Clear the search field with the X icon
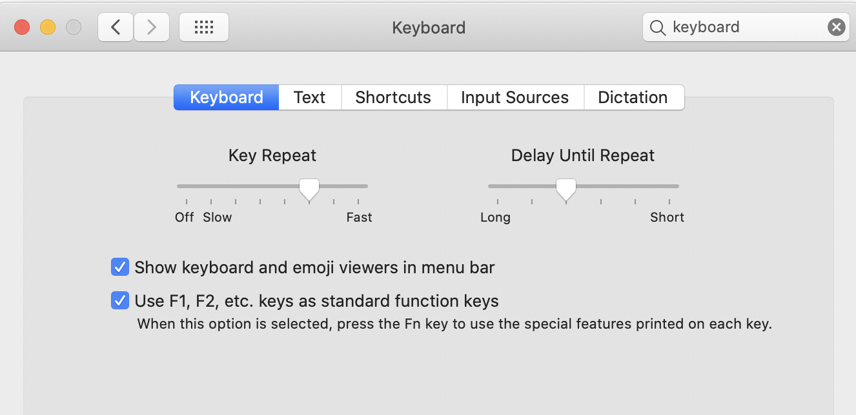Image resolution: width=856 pixels, height=415 pixels. click(836, 27)
